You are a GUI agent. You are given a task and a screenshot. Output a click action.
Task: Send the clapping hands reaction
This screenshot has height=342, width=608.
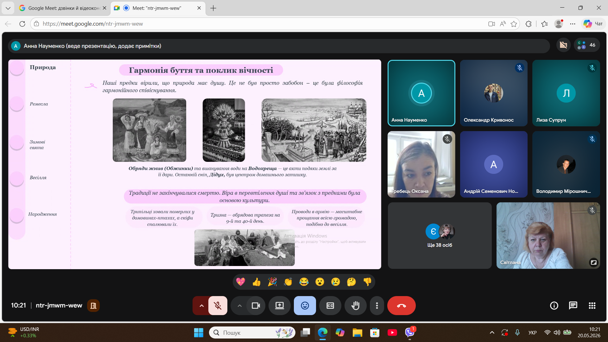[288, 282]
